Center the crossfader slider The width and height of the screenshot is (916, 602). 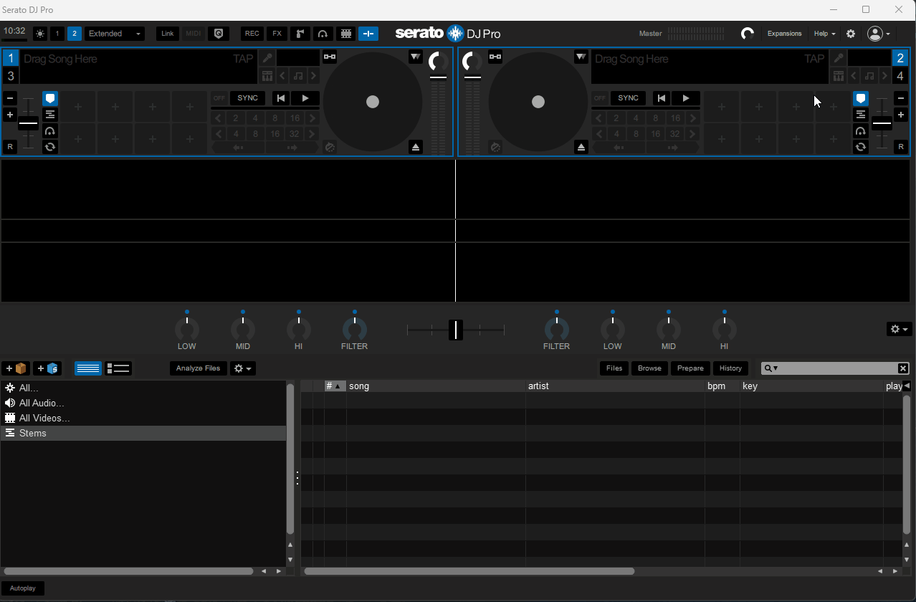click(x=456, y=330)
